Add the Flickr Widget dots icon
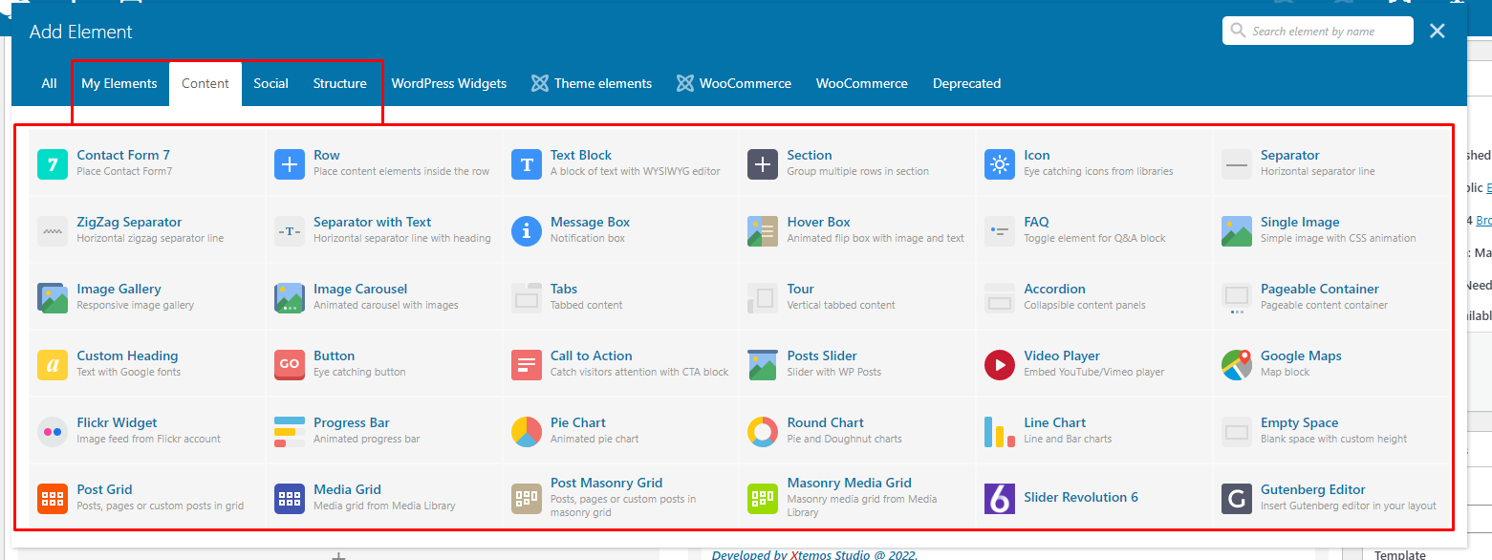This screenshot has height=560, width=1492. point(53,432)
